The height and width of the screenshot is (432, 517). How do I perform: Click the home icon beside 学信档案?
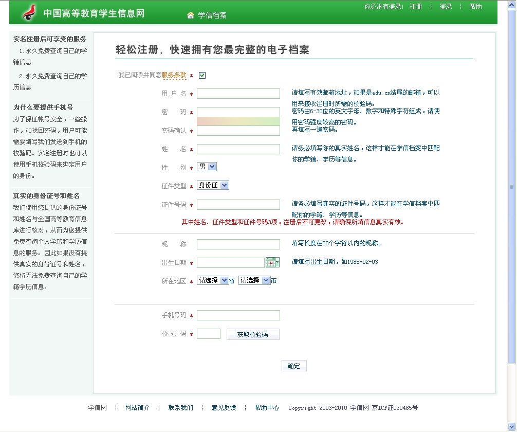pos(191,15)
